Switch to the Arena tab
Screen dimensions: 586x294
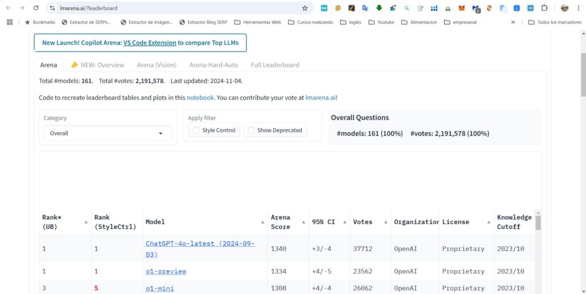pyautogui.click(x=49, y=65)
